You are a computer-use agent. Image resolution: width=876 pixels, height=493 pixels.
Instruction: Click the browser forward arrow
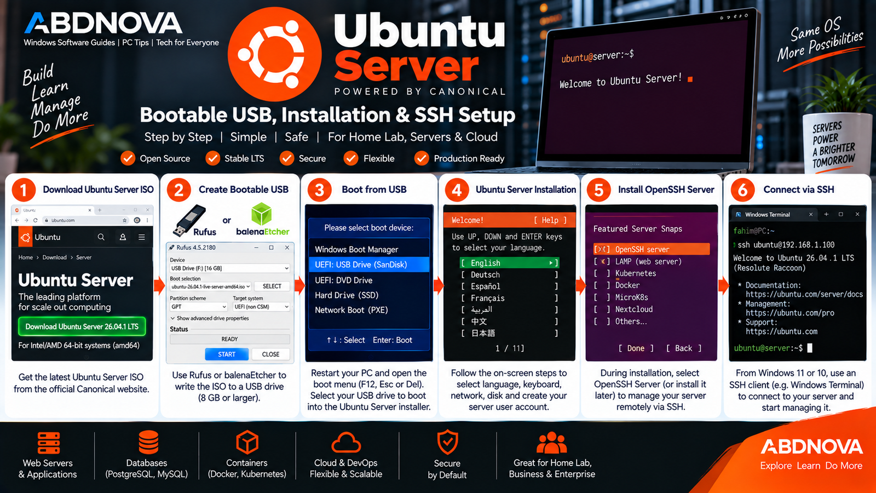click(x=26, y=220)
